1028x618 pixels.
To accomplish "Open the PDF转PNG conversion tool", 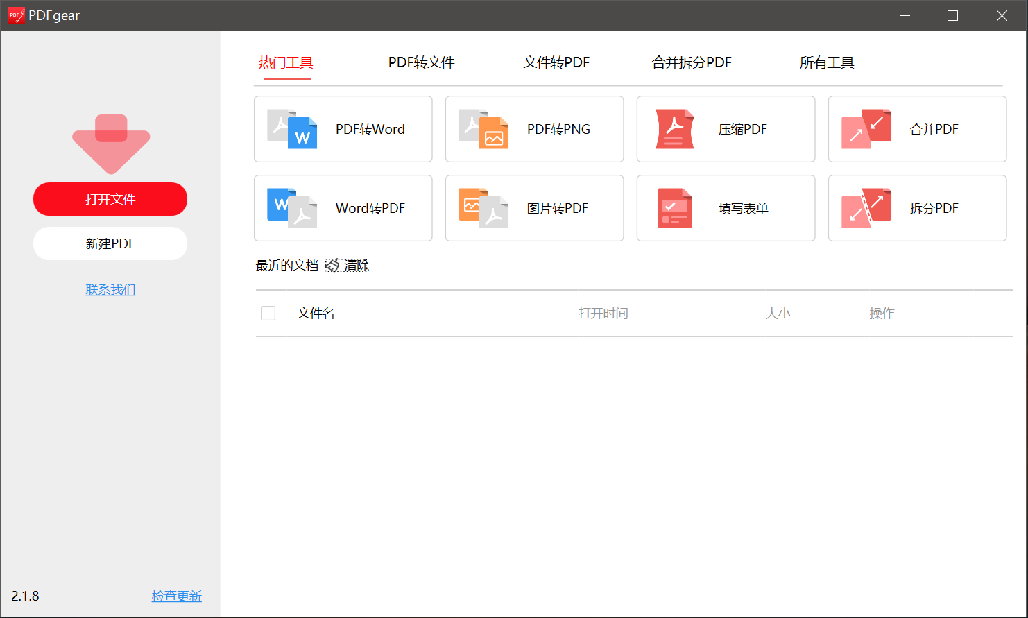I will pyautogui.click(x=534, y=129).
